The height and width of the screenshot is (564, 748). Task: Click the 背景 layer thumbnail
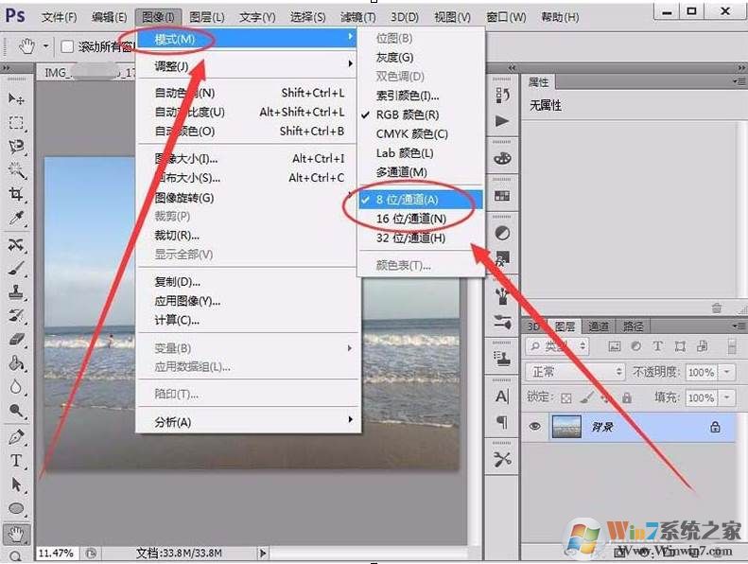[566, 427]
